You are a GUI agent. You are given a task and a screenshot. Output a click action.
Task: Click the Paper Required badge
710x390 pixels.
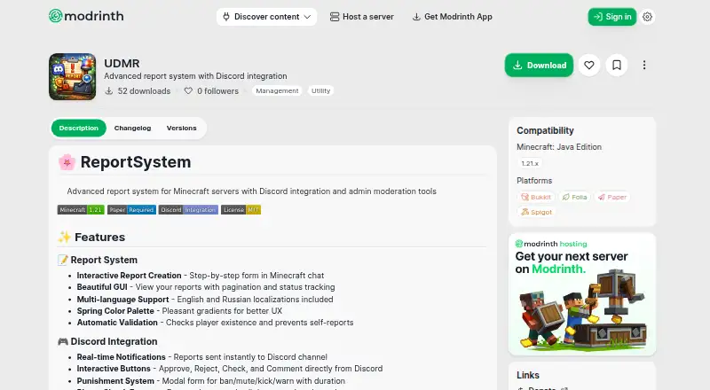pos(131,209)
